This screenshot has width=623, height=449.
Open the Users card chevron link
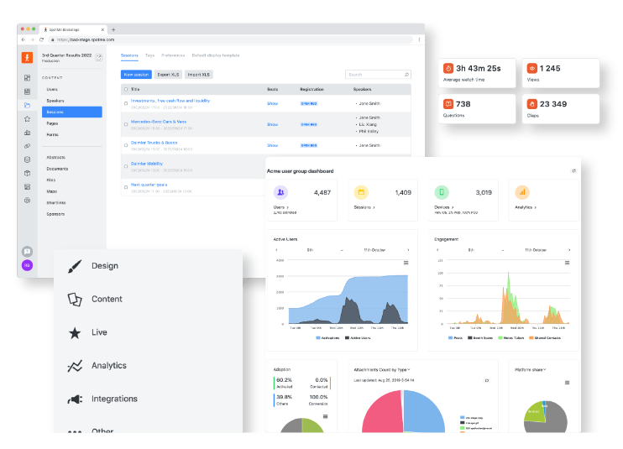click(288, 207)
